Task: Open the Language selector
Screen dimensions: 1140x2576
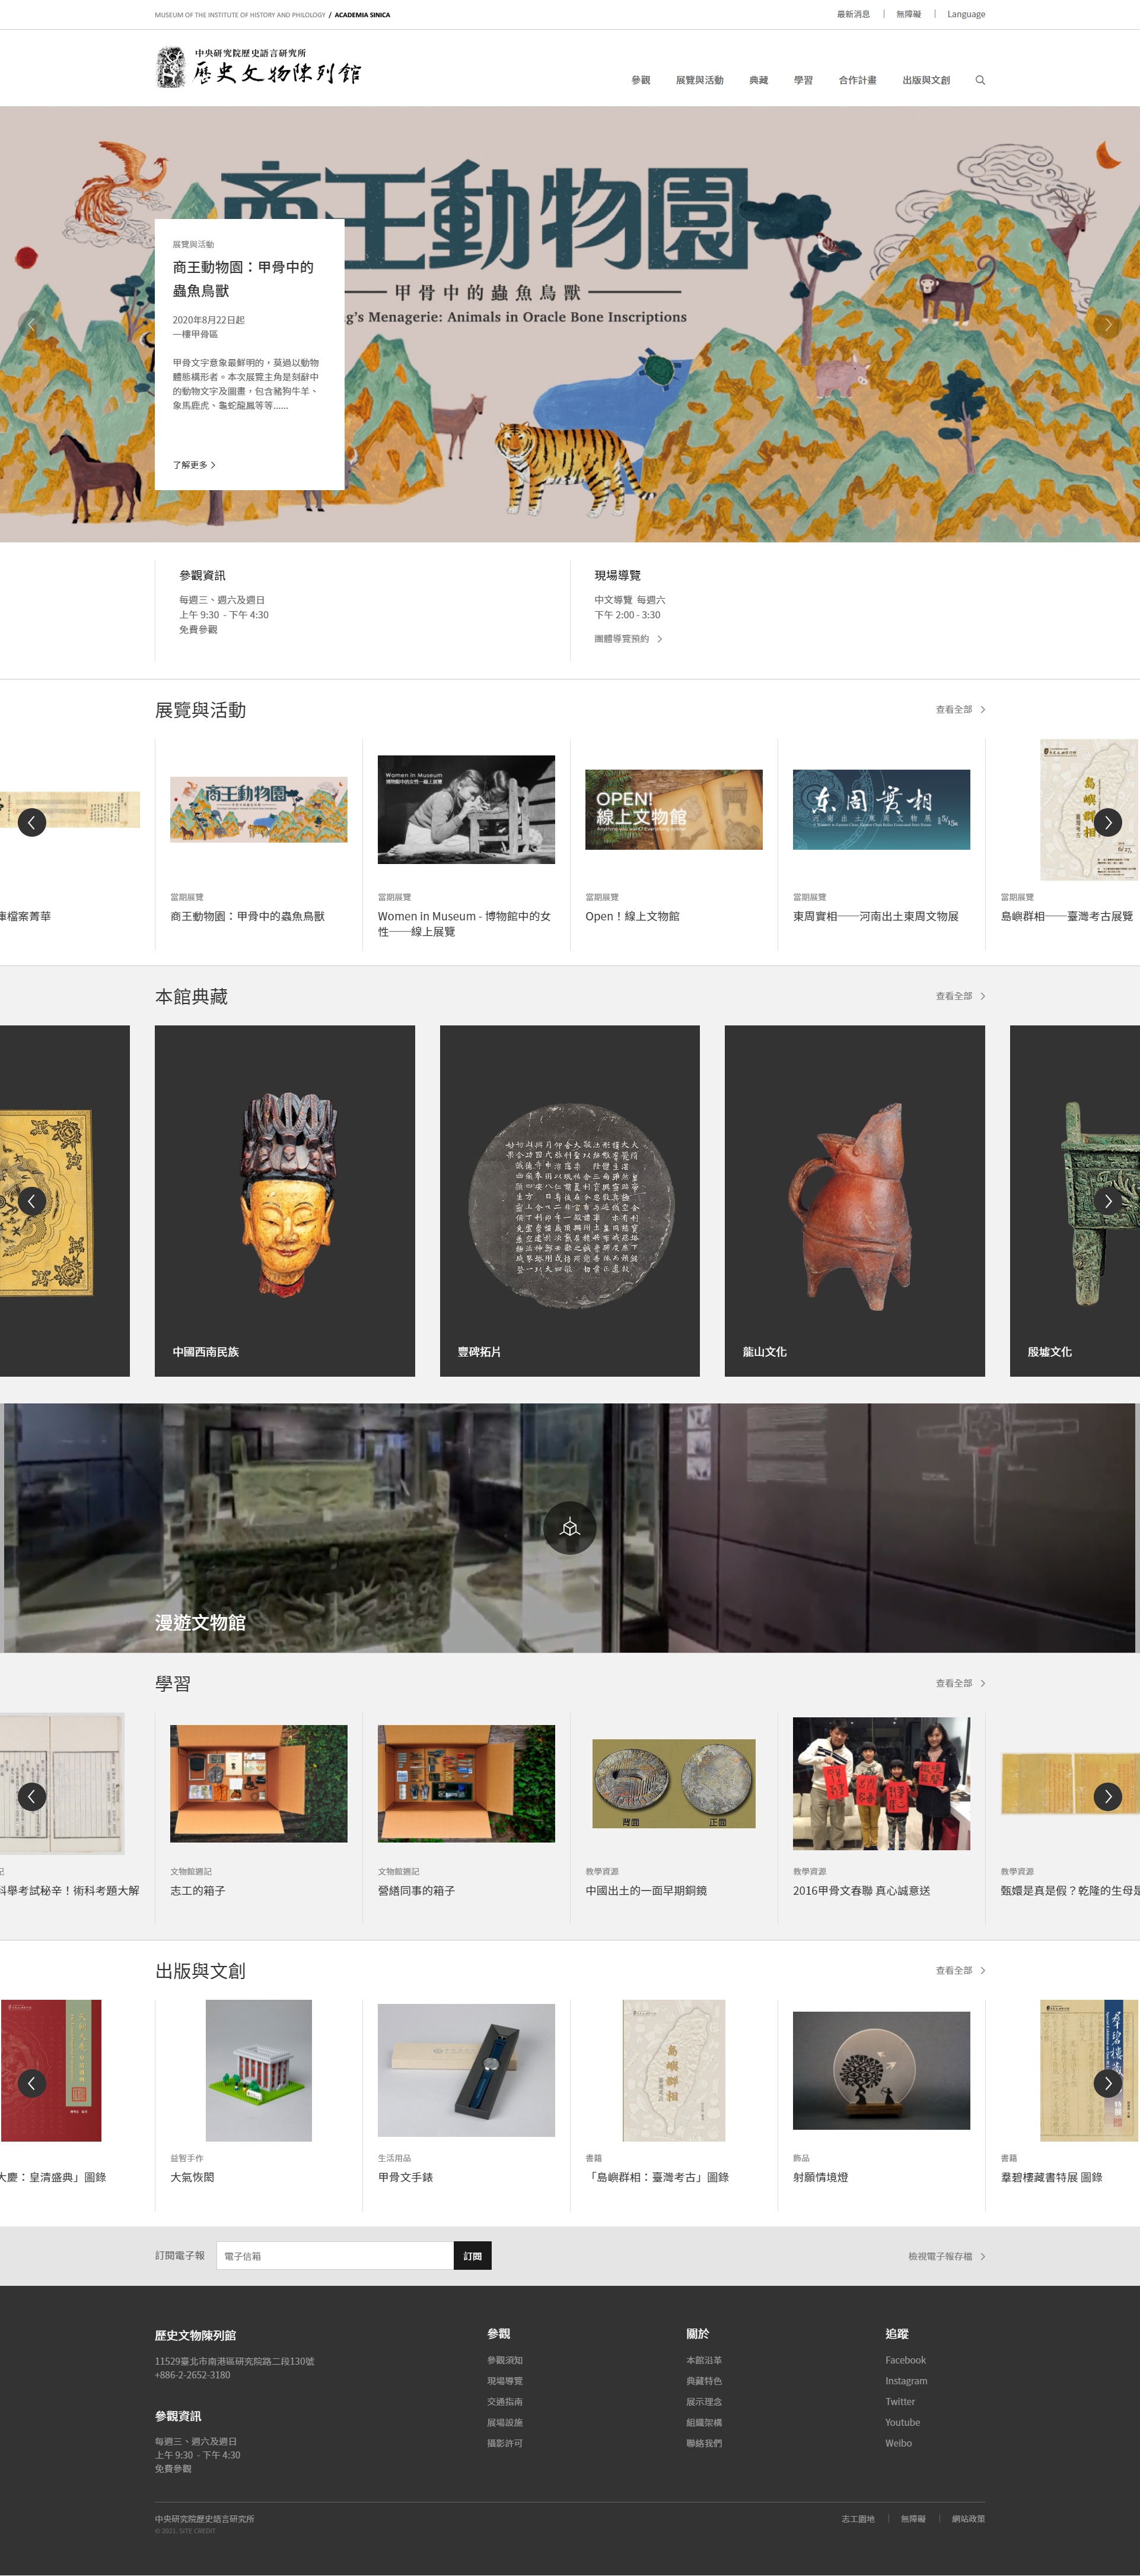Action: (x=965, y=14)
